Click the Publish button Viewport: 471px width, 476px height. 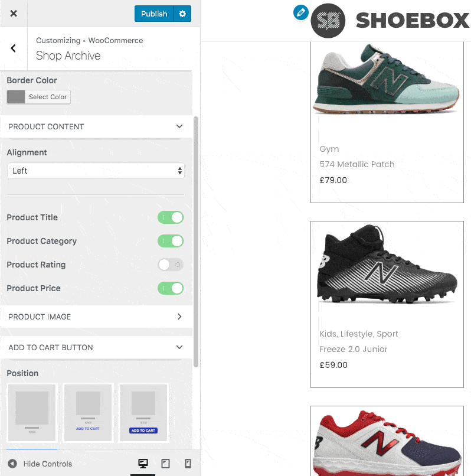point(154,14)
